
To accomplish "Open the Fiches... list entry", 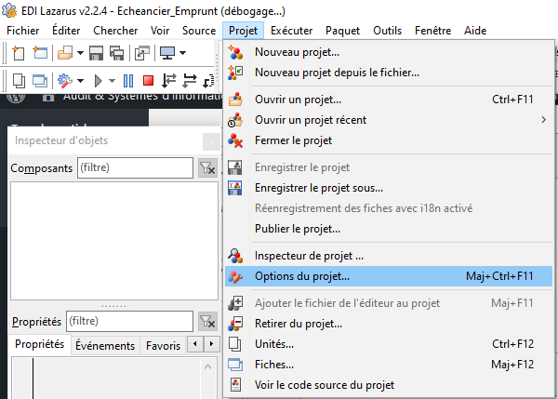I will pyautogui.click(x=389, y=365).
